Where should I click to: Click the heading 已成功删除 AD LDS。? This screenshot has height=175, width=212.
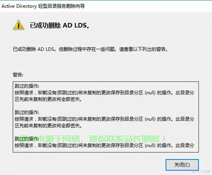[60, 26]
